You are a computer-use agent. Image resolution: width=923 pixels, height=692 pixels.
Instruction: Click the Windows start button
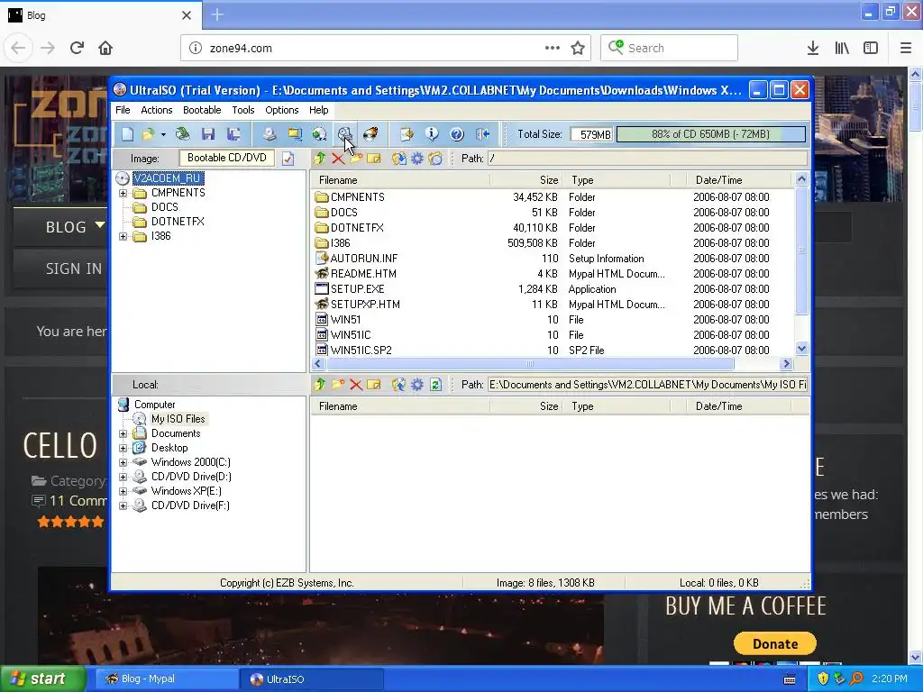[x=42, y=678]
